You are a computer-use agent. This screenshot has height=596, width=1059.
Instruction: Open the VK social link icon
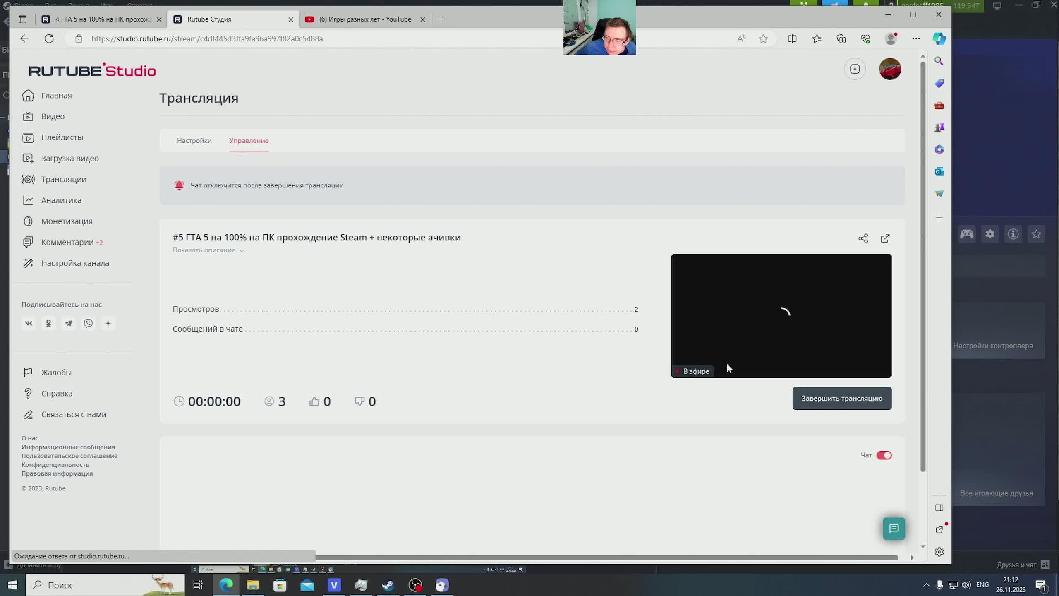29,323
